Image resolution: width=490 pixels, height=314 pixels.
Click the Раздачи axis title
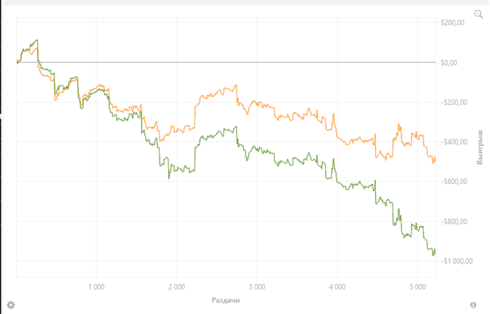click(227, 300)
